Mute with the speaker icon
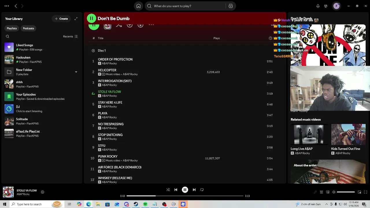Image resolution: width=370 pixels, height=208 pixels. 334,192
